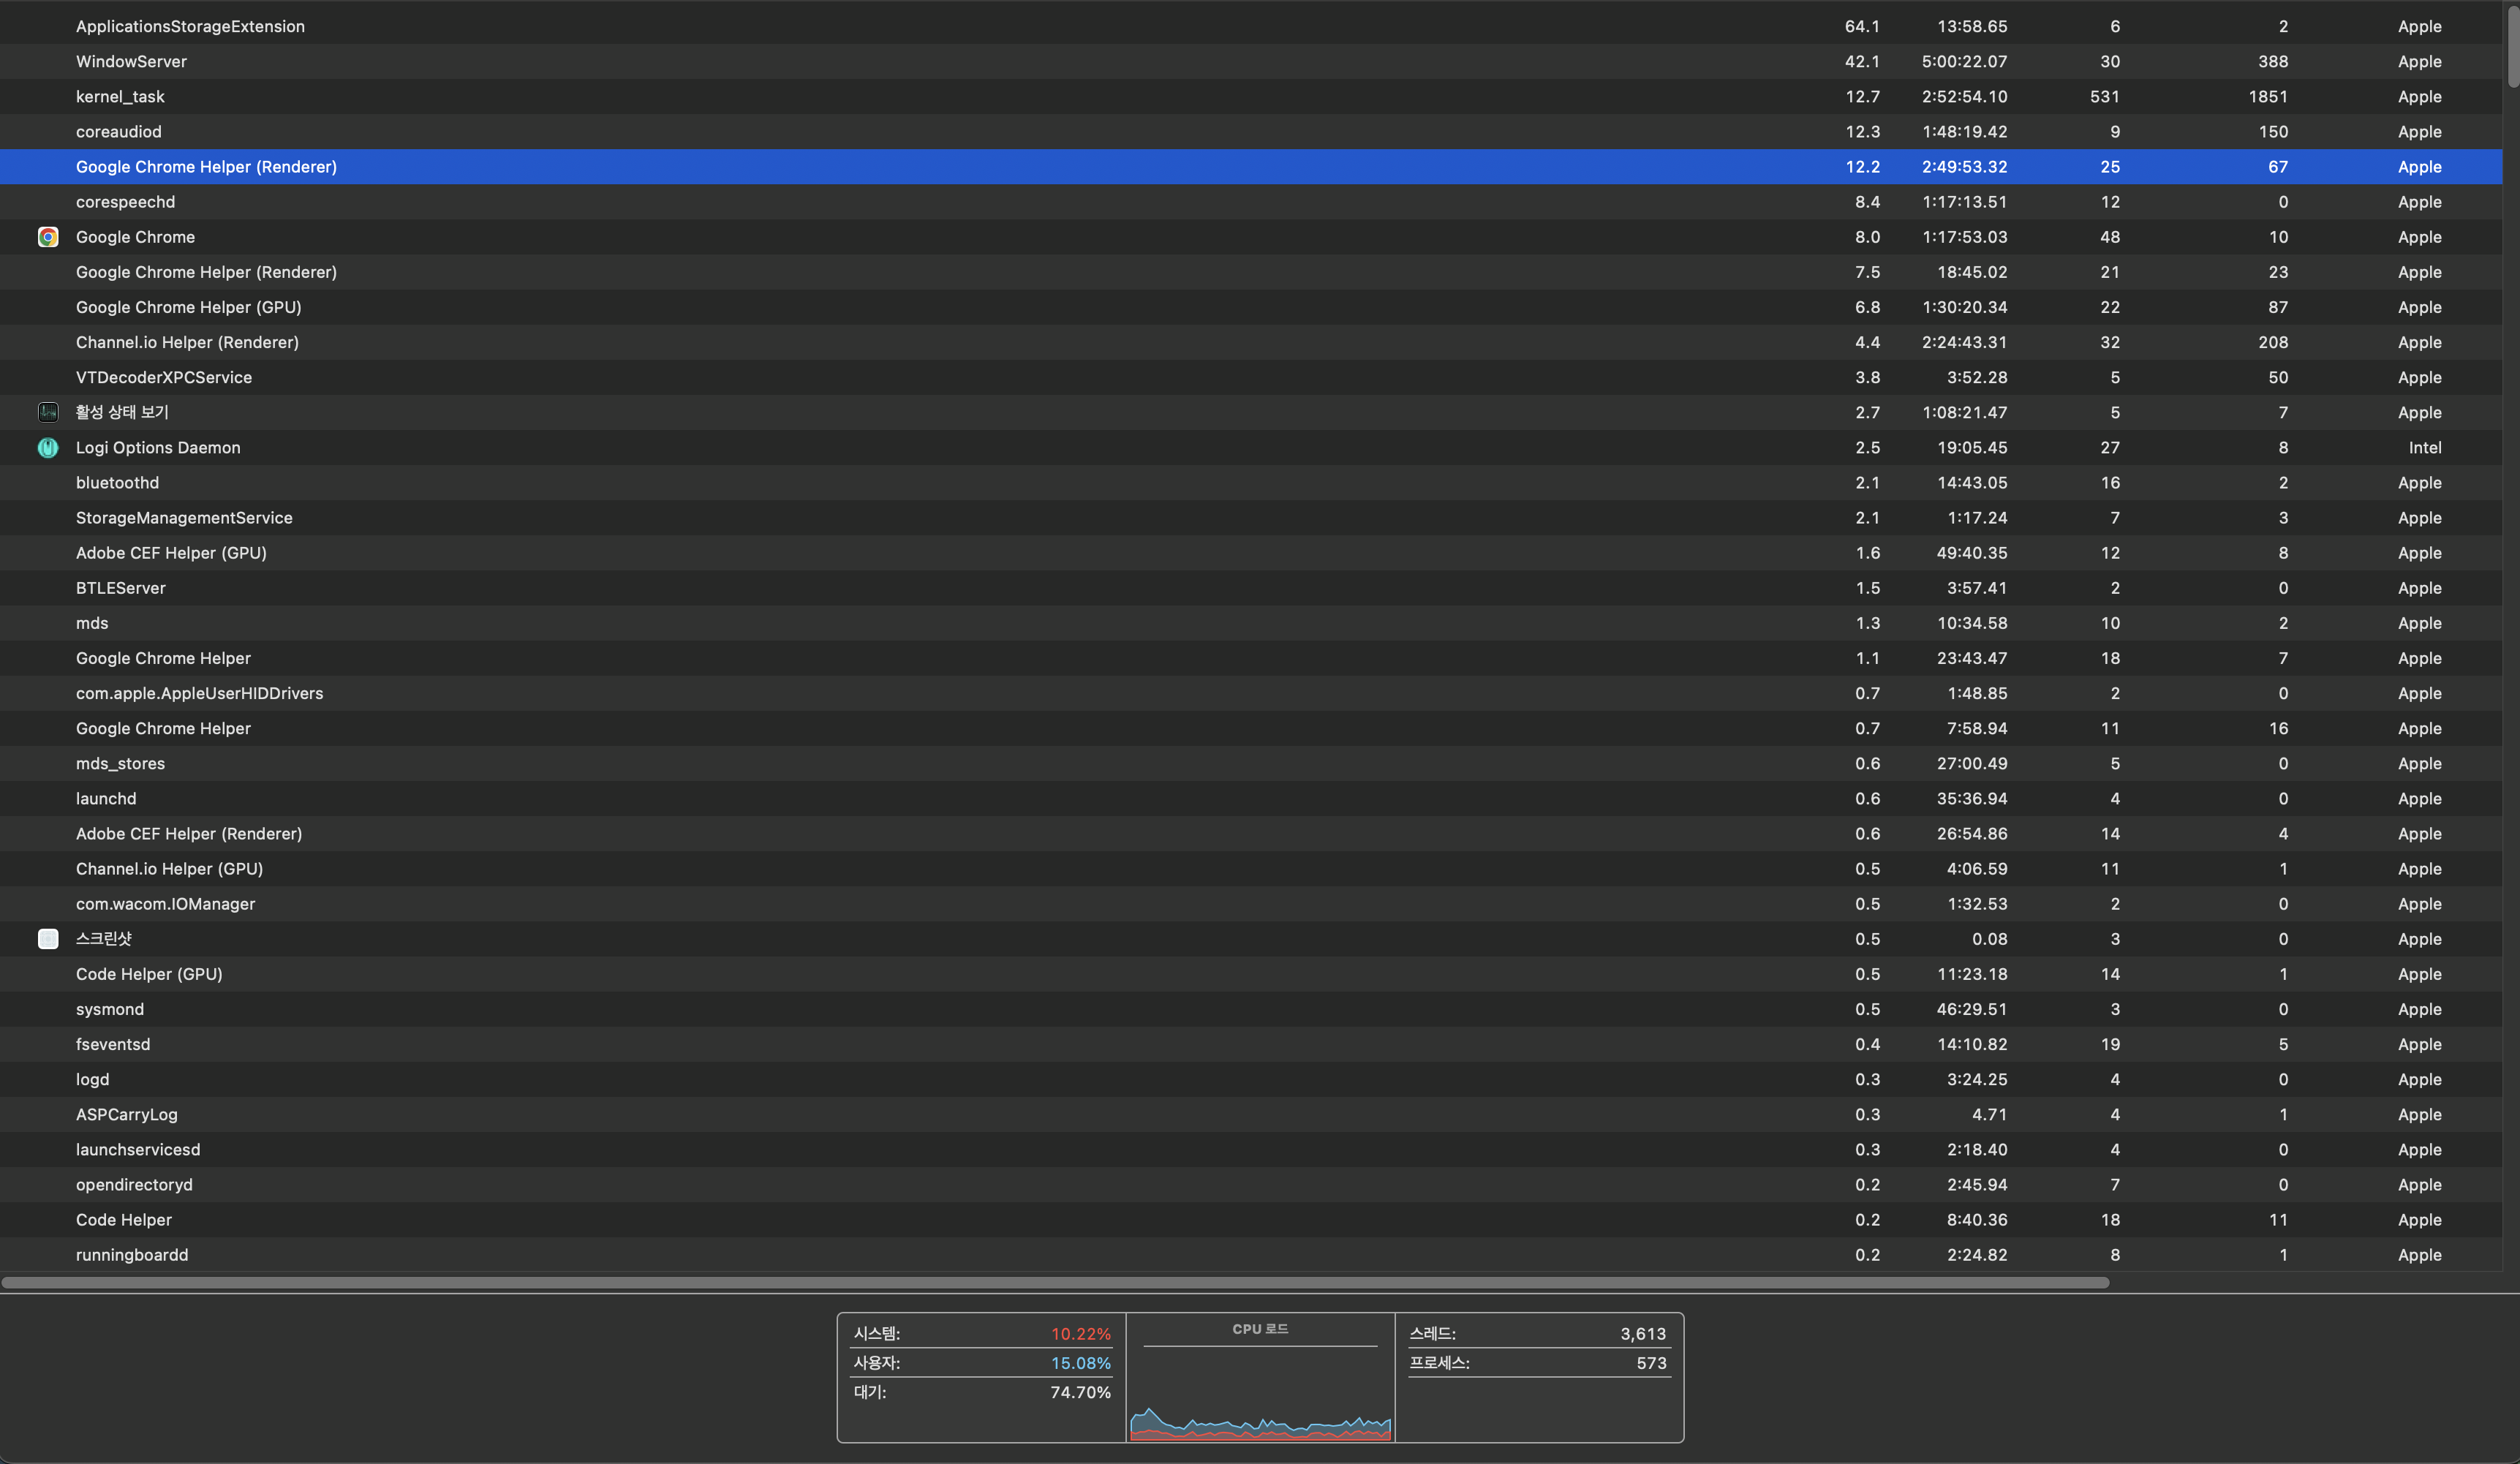The width and height of the screenshot is (2520, 1464).
Task: Click the 64.1 CPU percentage value
Action: [x=1862, y=26]
